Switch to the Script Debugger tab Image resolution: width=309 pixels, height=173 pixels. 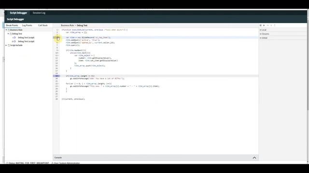click(x=18, y=13)
